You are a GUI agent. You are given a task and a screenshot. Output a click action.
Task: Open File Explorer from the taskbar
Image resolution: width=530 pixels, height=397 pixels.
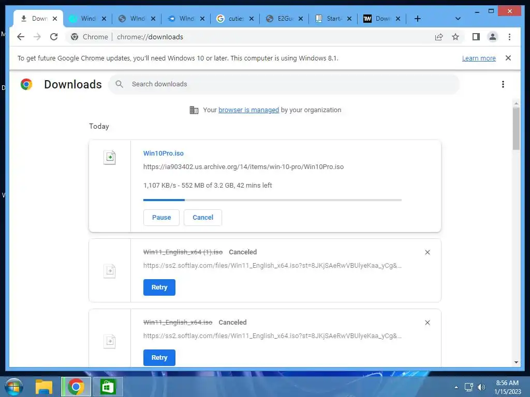[44, 387]
